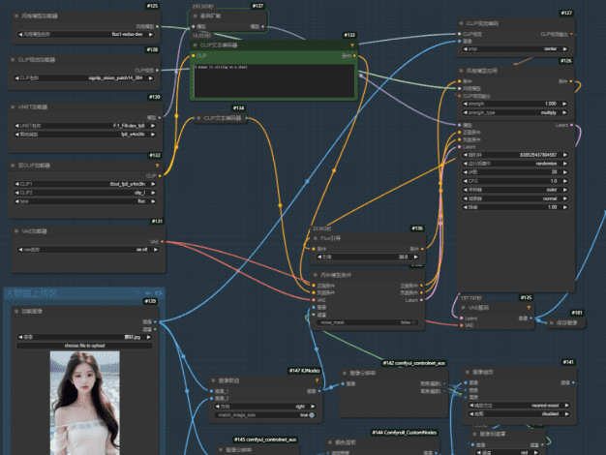
Task: Collapse 图像分辨率 node #142 via its header dot
Action: [x=345, y=373]
